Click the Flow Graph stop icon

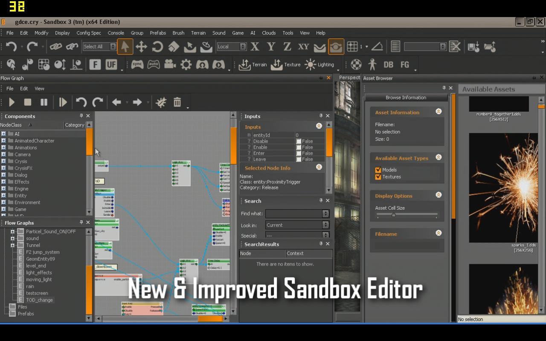[28, 102]
